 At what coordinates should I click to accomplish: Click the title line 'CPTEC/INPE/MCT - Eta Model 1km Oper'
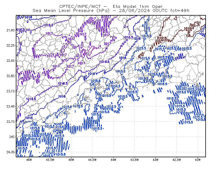pyautogui.click(x=111, y=6)
